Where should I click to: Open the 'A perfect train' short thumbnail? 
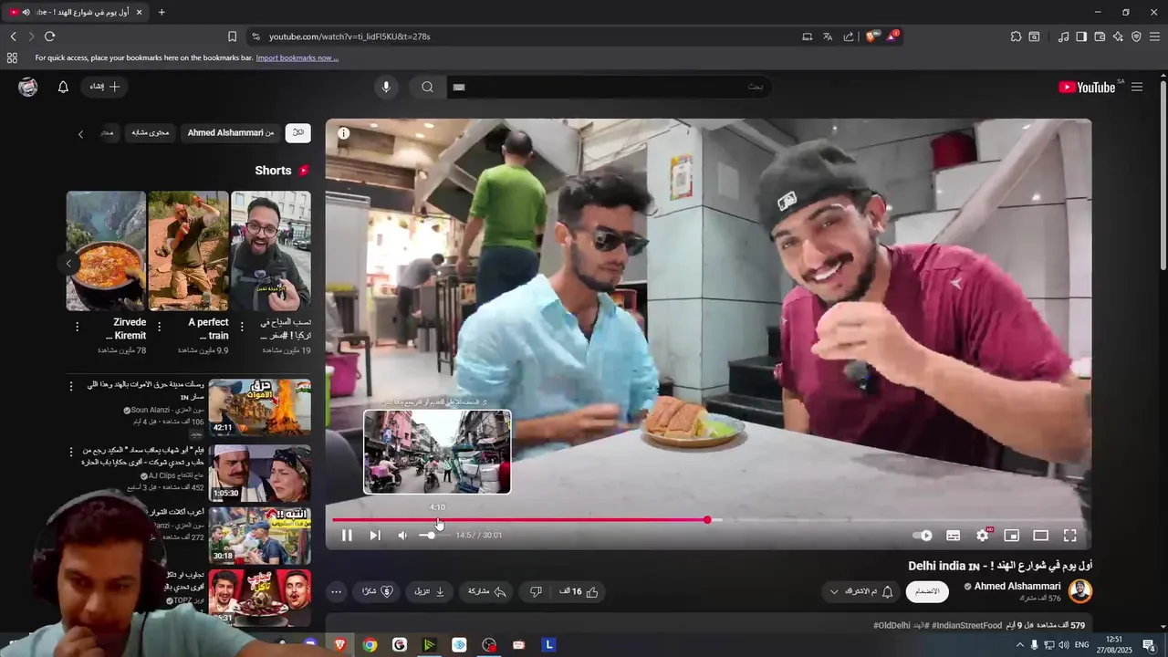(189, 251)
